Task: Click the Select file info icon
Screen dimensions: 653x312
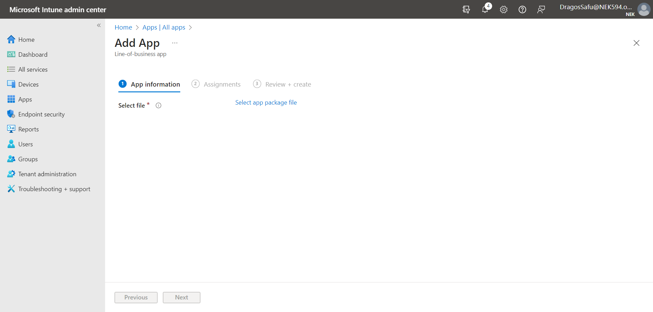Action: tap(158, 106)
